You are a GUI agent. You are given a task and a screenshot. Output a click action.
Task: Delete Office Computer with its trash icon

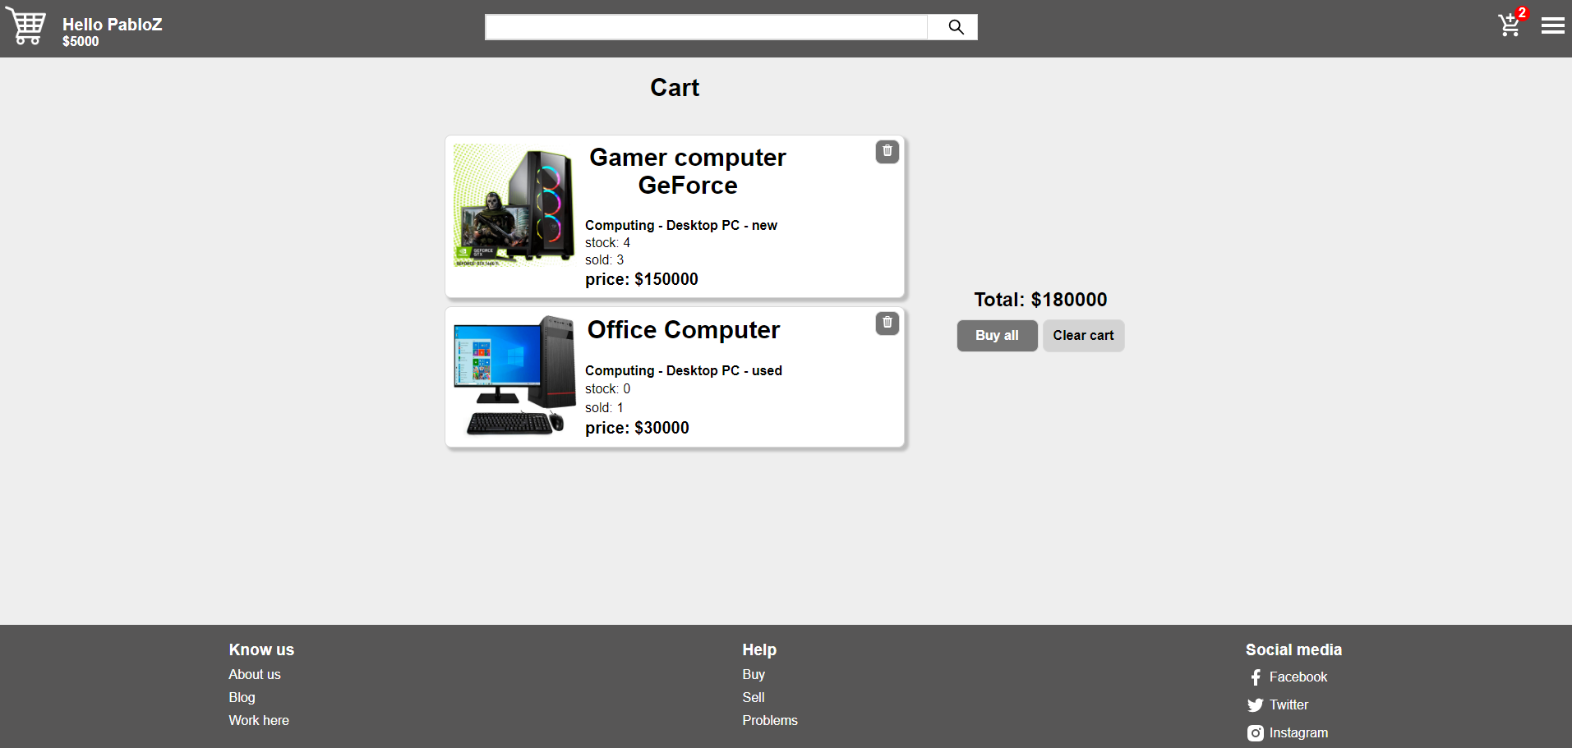[x=887, y=323]
